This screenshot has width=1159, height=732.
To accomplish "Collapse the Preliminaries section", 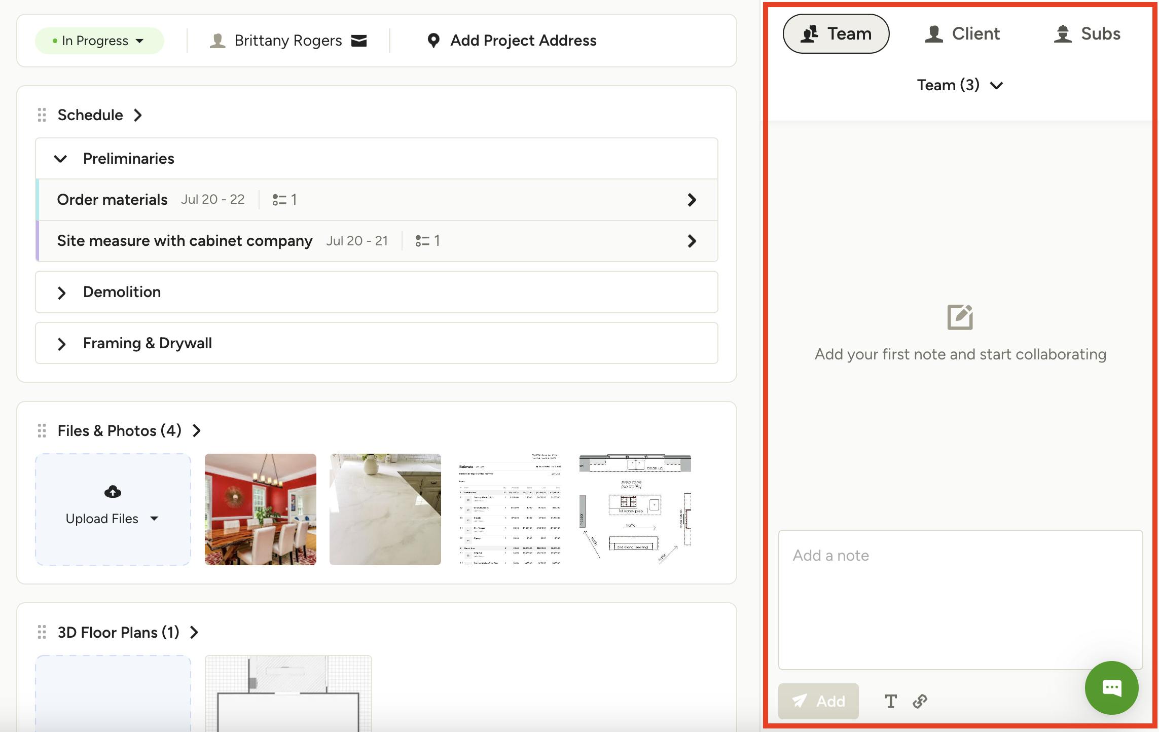I will tap(61, 158).
